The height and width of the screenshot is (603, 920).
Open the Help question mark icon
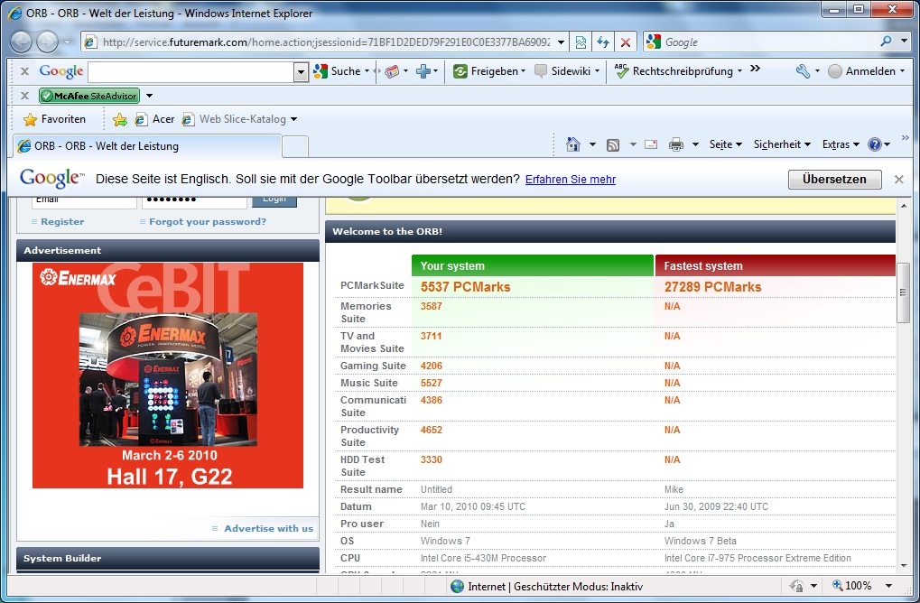click(874, 144)
